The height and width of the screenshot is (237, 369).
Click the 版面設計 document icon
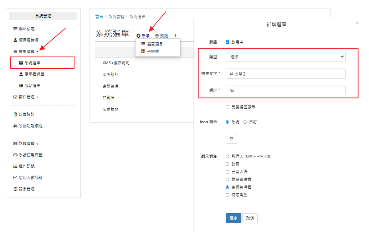click(x=15, y=114)
